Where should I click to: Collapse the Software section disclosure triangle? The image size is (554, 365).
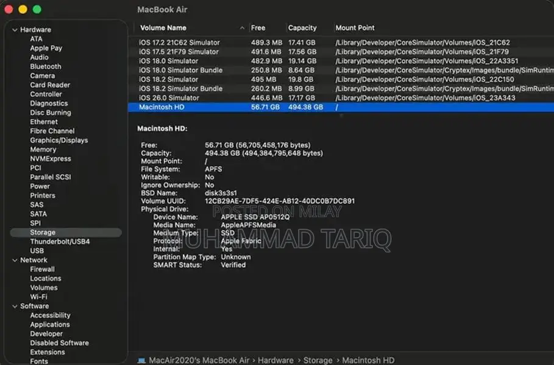pyautogui.click(x=15, y=306)
